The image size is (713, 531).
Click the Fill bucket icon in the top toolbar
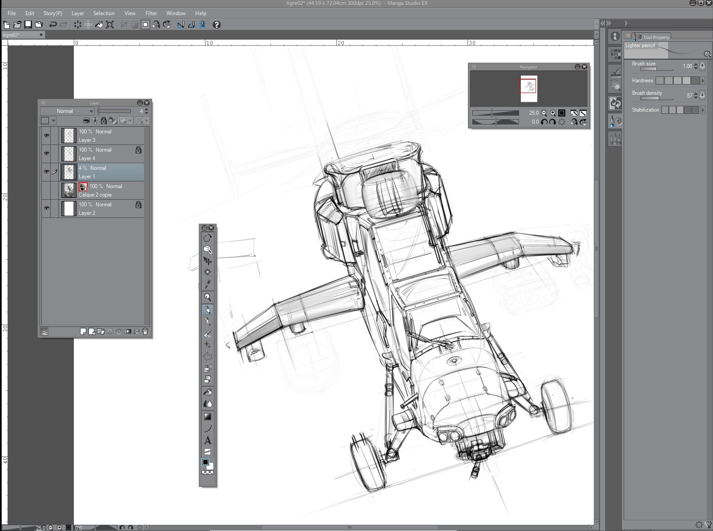tap(99, 24)
